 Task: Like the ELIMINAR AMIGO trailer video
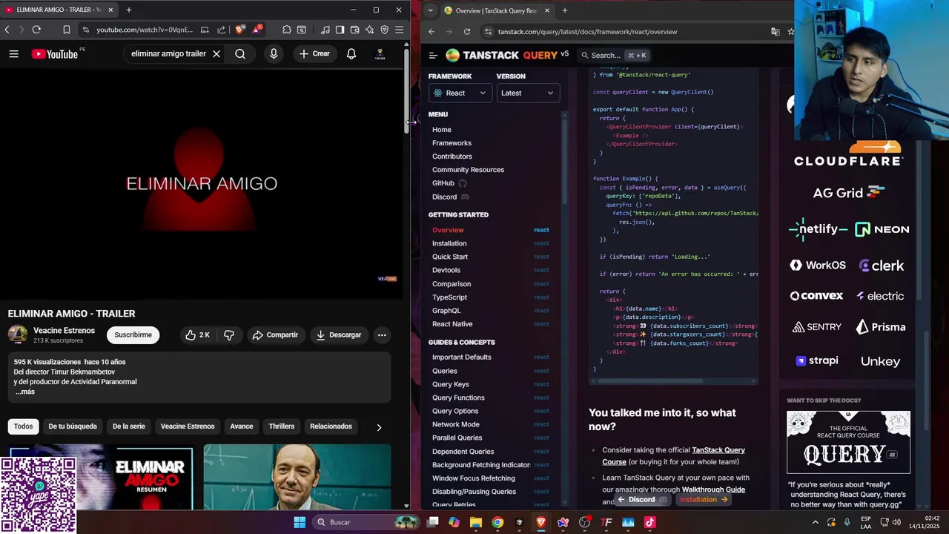(x=197, y=335)
